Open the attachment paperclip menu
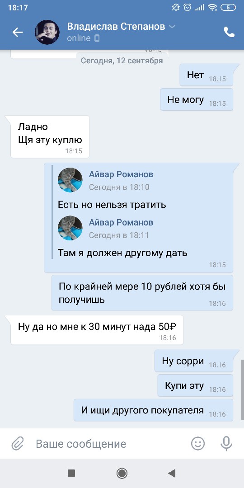Viewport: 244px width, 488px height. (18, 444)
